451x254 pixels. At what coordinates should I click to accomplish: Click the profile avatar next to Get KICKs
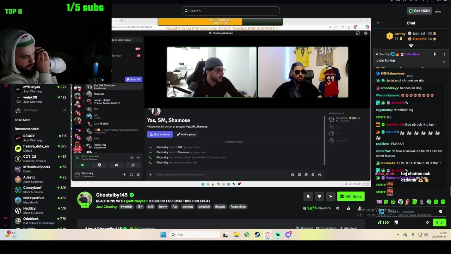438,11
